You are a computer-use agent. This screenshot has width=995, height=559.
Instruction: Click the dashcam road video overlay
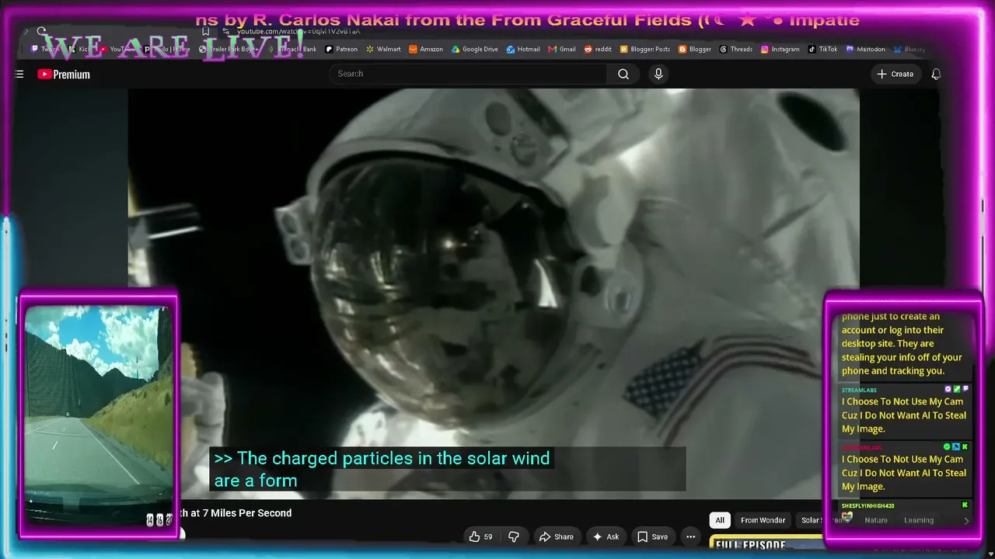pyautogui.click(x=98, y=416)
